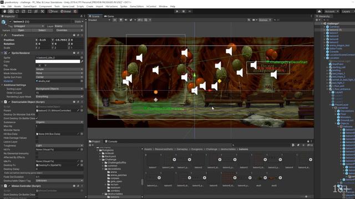This screenshot has height=199, width=355.
Task: Switch to the Console tab
Action: pos(111,142)
